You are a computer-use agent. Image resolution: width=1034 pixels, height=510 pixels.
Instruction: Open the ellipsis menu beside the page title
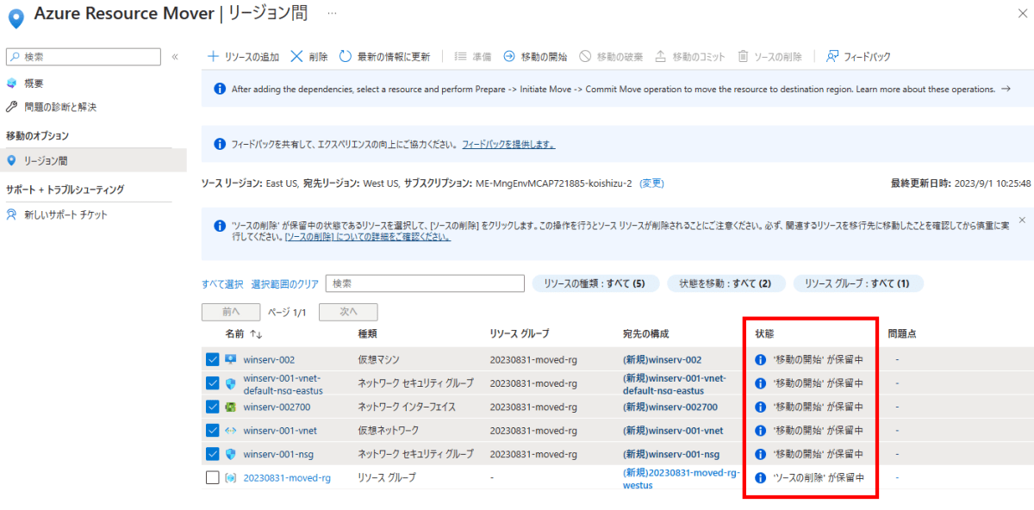(332, 14)
